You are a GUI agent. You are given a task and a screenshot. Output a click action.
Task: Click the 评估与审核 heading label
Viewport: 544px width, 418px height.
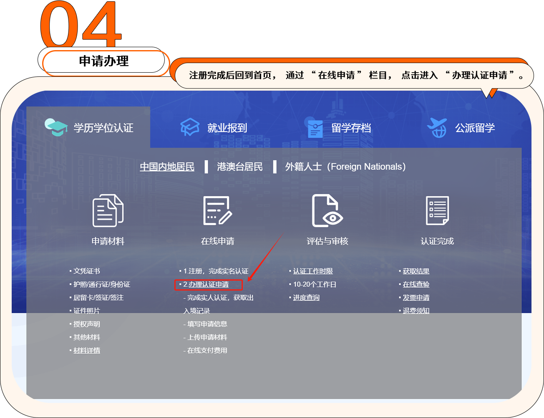tap(327, 241)
